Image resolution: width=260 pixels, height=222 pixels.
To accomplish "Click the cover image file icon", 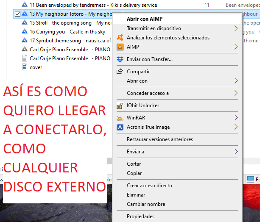I will (25, 67).
